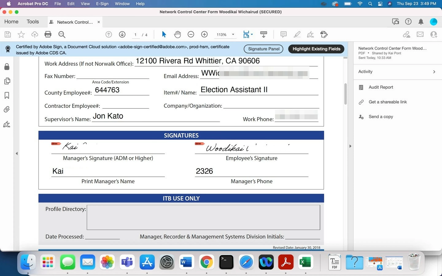Open the View menu
The height and width of the screenshot is (276, 442).
point(85,4)
